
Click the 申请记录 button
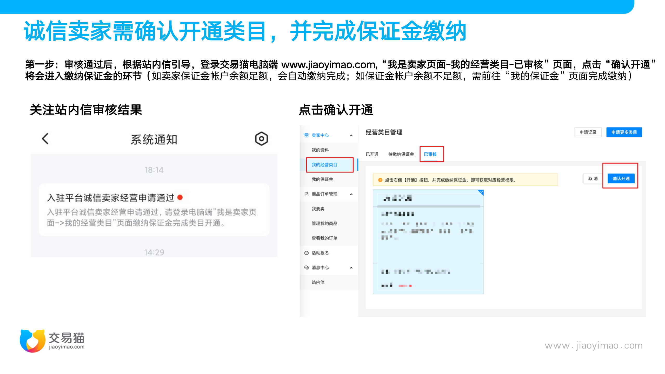[x=588, y=132]
